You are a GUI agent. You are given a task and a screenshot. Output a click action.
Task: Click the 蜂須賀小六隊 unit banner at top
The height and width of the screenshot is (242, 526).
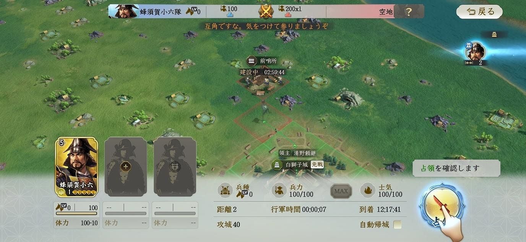click(157, 11)
